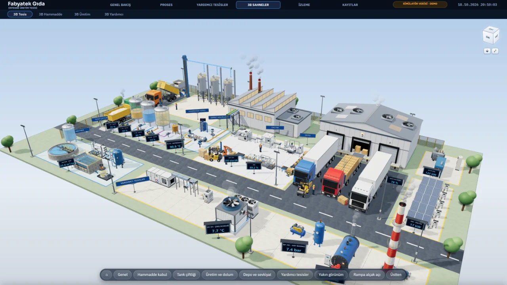507x285 pixels.
Task: Click the 25.8 m³/sa flow sign
Action: click(67, 163)
